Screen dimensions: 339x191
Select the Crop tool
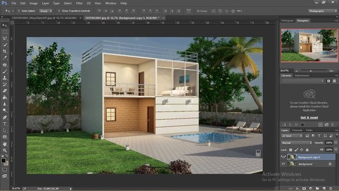5,51
